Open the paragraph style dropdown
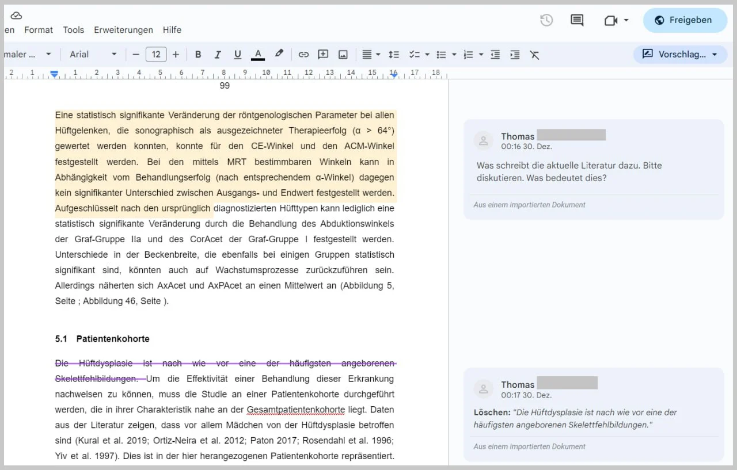Image resolution: width=737 pixels, height=470 pixels. 26,54
